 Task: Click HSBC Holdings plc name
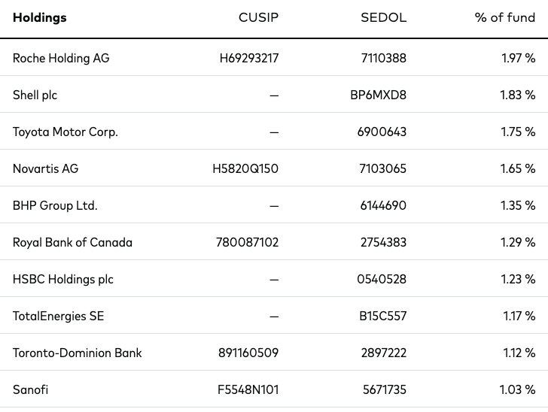click(x=63, y=280)
